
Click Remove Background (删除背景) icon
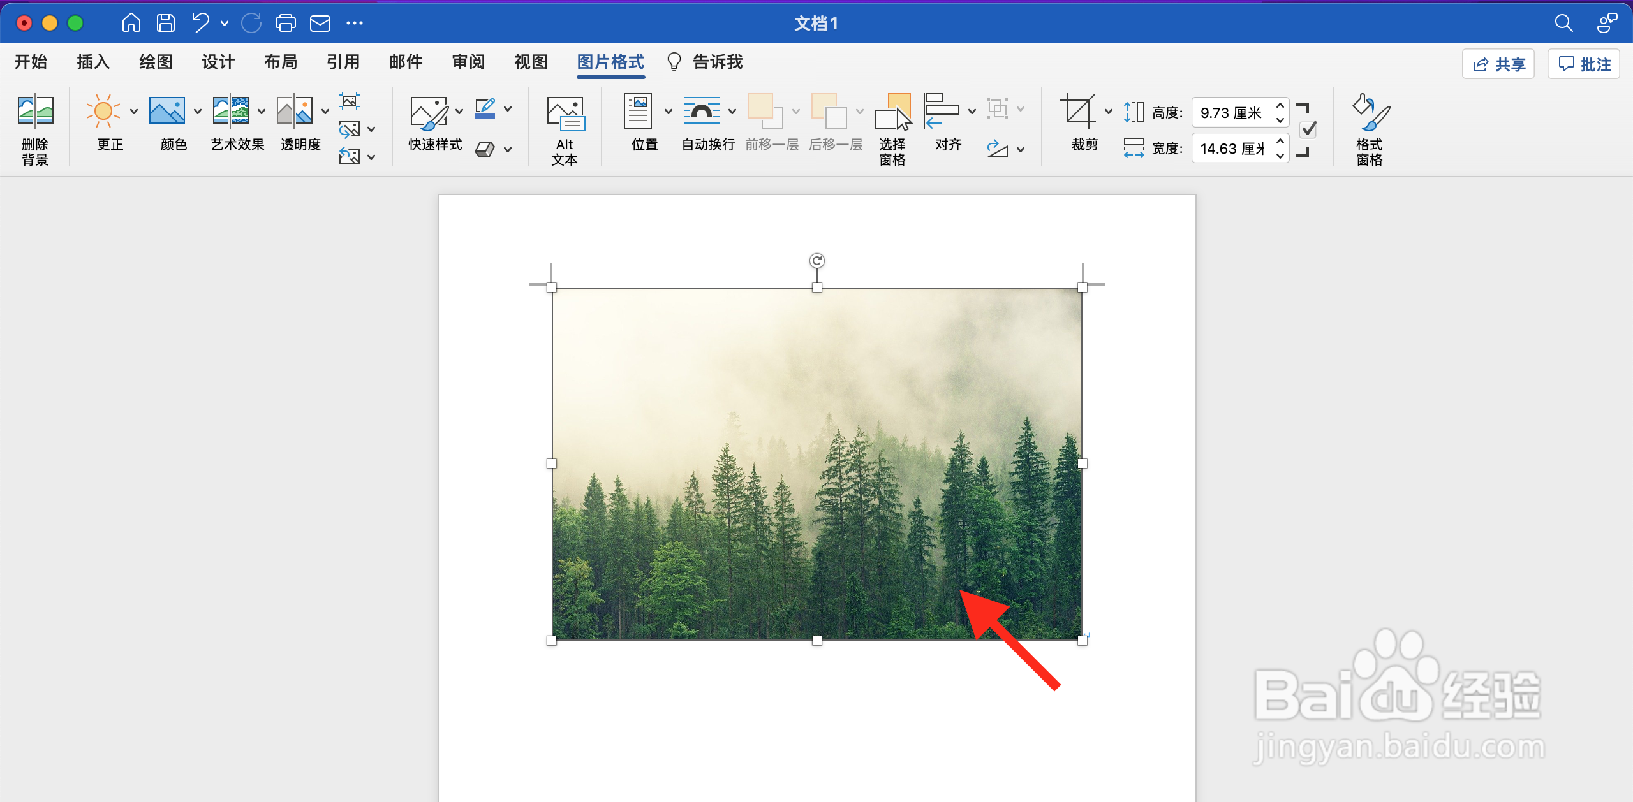(35, 112)
